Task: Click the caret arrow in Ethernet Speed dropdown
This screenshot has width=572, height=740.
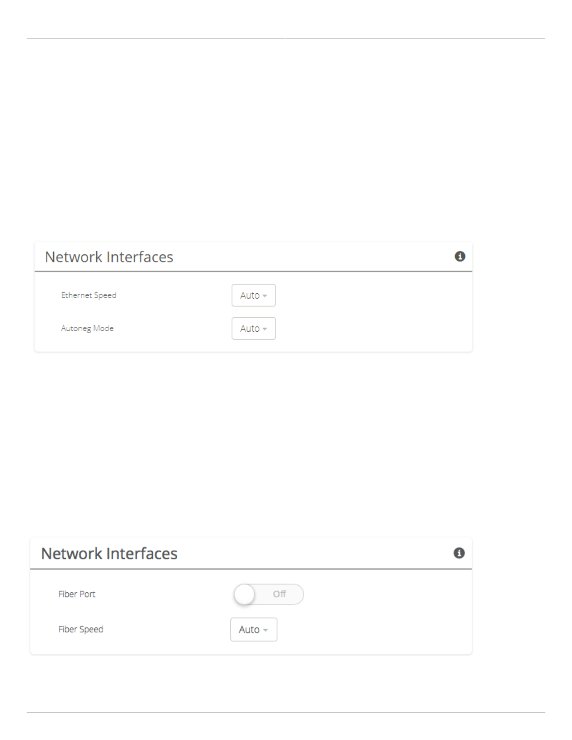Action: 265,296
